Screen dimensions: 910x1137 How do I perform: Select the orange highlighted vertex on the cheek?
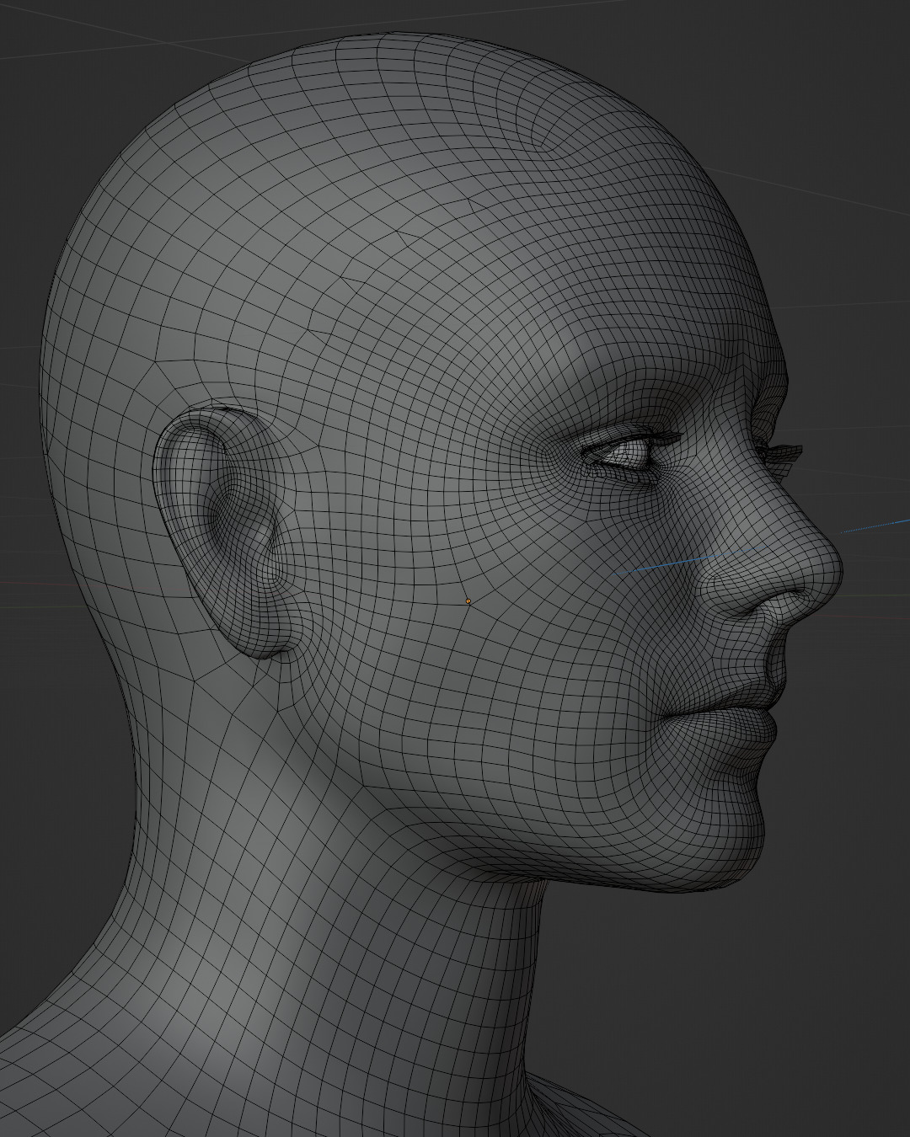pyautogui.click(x=468, y=601)
